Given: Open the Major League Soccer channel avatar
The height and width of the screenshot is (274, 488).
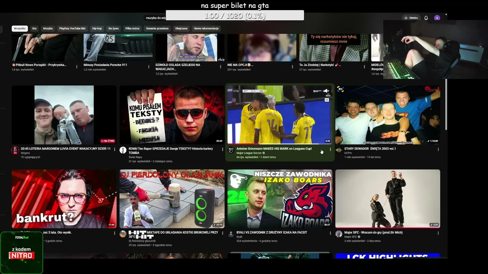Looking at the screenshot, I should (231, 150).
